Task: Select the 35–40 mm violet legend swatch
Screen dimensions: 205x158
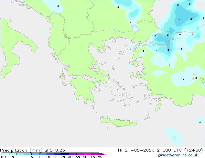Action: click(x=80, y=154)
